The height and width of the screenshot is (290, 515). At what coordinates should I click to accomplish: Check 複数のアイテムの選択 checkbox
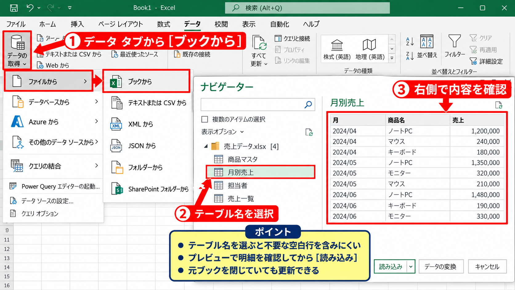(x=205, y=119)
